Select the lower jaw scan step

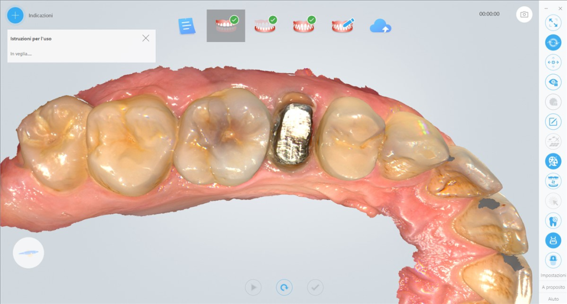[265, 25]
